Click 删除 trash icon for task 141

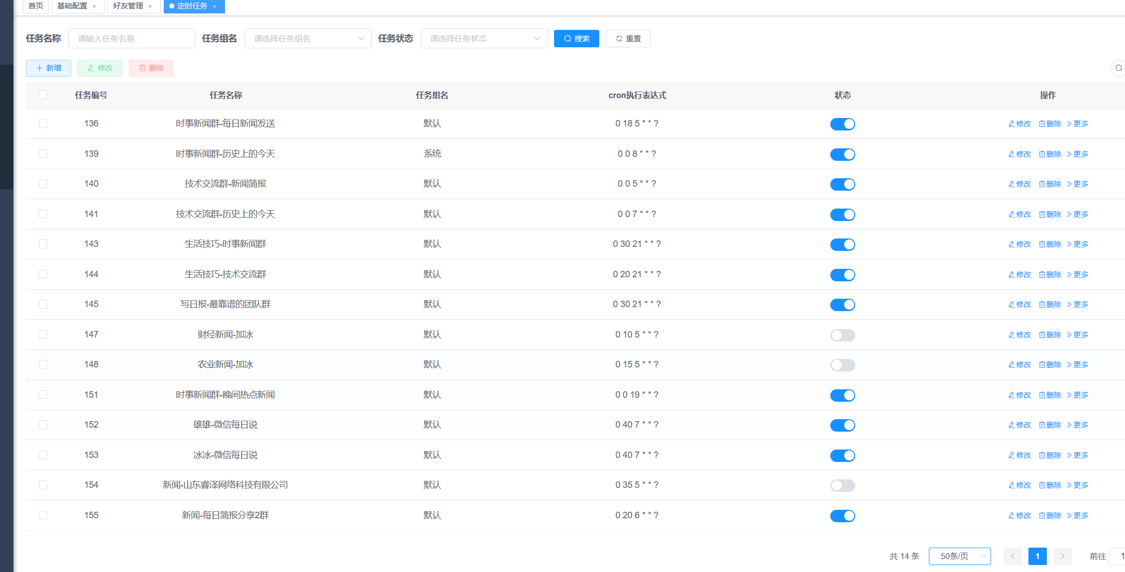coord(1050,214)
